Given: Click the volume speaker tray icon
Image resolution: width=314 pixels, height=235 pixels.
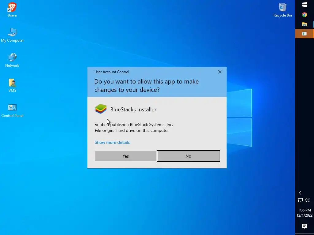Looking at the screenshot, I should coord(307,200).
